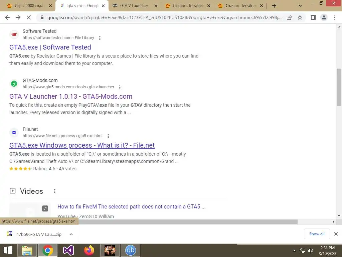Open qBittorrent from taskbar

[131, 250]
